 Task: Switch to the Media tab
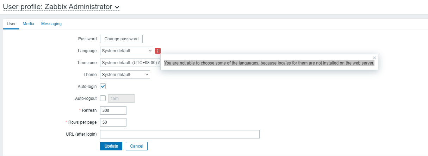pos(28,24)
